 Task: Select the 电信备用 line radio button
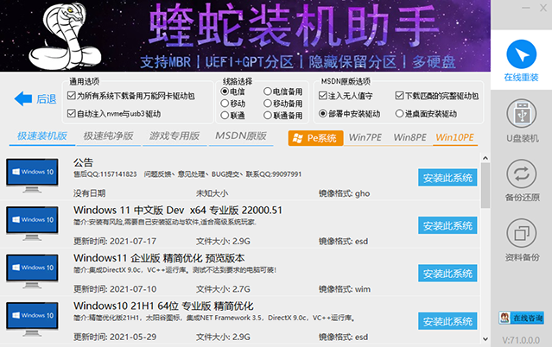[x=268, y=91]
